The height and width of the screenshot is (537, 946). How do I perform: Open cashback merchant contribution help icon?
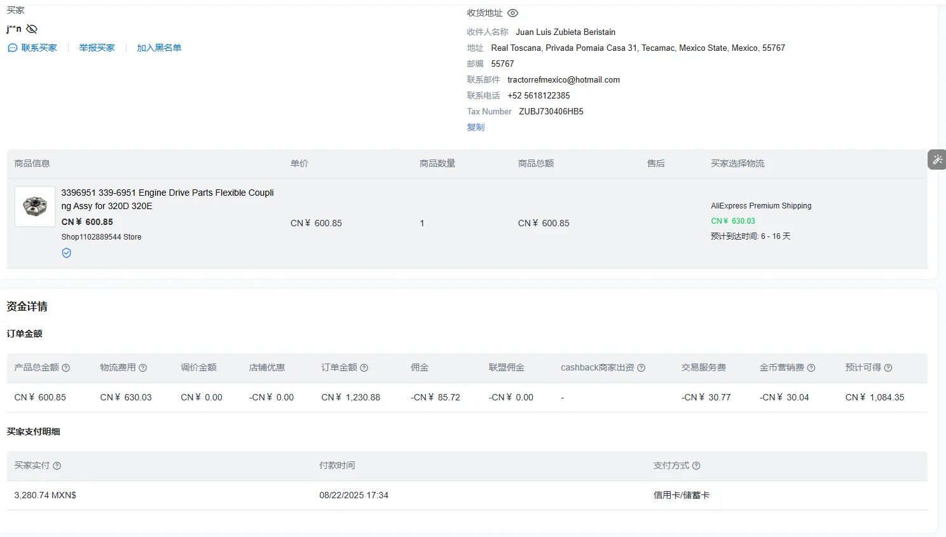pyautogui.click(x=641, y=368)
